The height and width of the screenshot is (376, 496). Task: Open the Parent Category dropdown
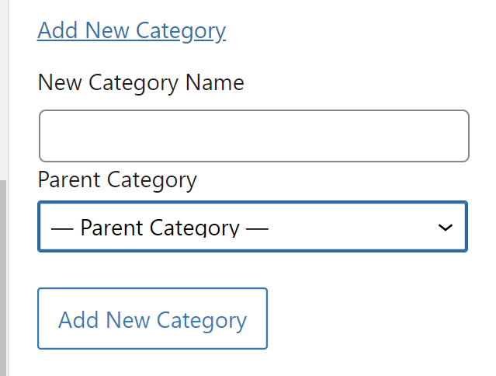(252, 227)
